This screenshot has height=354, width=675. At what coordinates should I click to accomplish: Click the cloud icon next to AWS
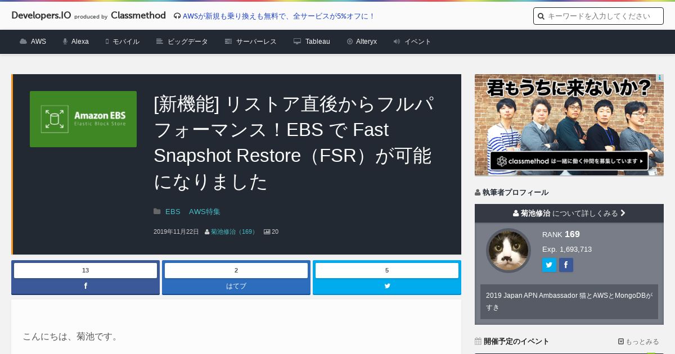pyautogui.click(x=23, y=42)
